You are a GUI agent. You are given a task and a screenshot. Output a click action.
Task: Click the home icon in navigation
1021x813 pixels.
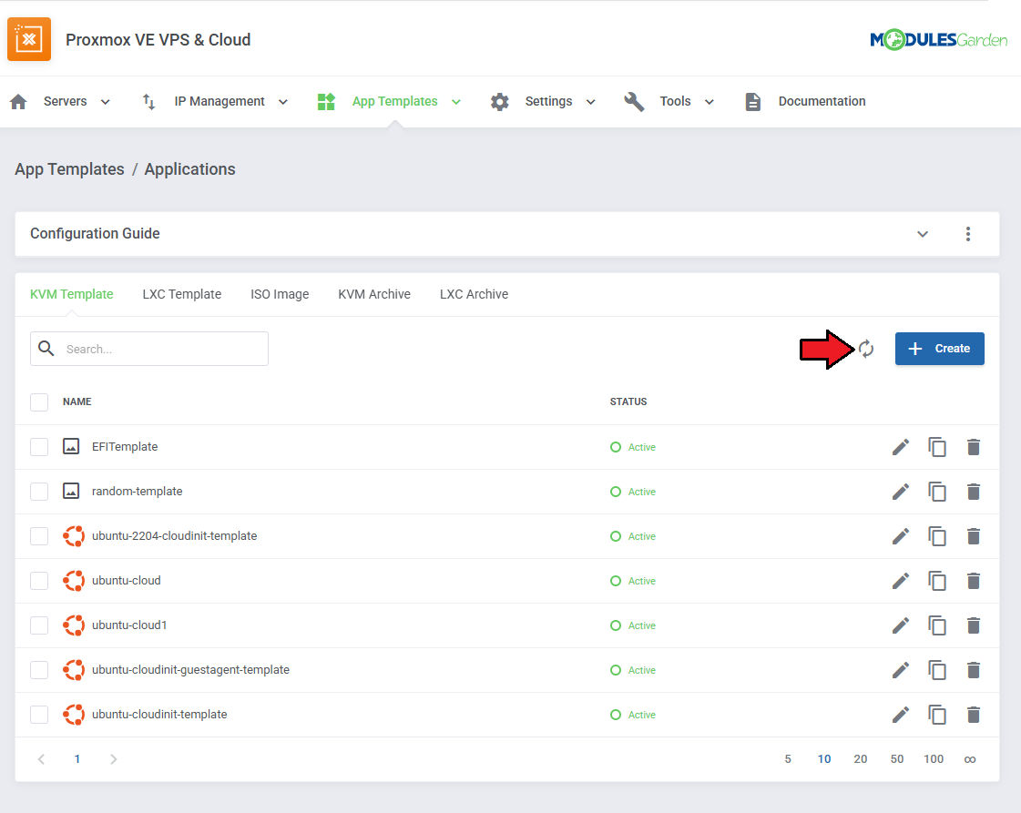[x=19, y=102]
